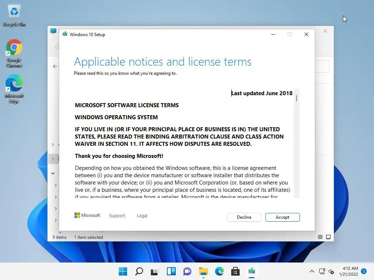Collapse the expanded tree node in File Explorer

coord(53,173)
